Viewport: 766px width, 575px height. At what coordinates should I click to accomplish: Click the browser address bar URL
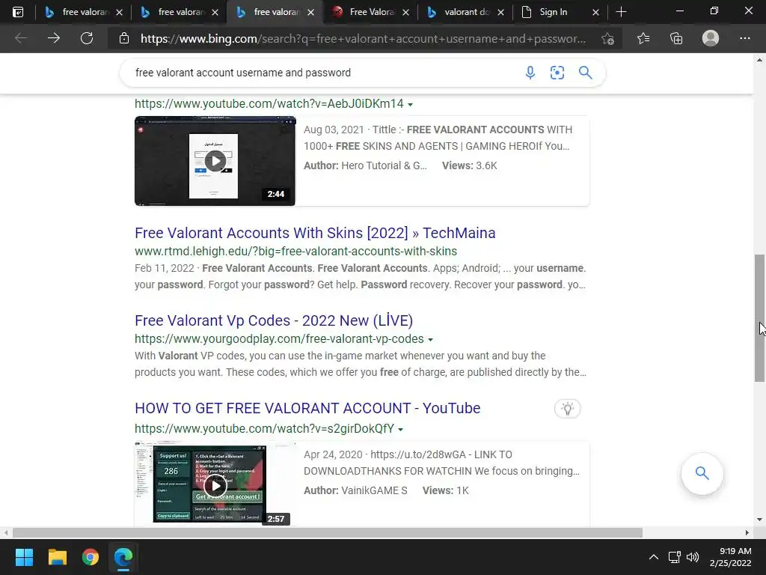coord(363,39)
